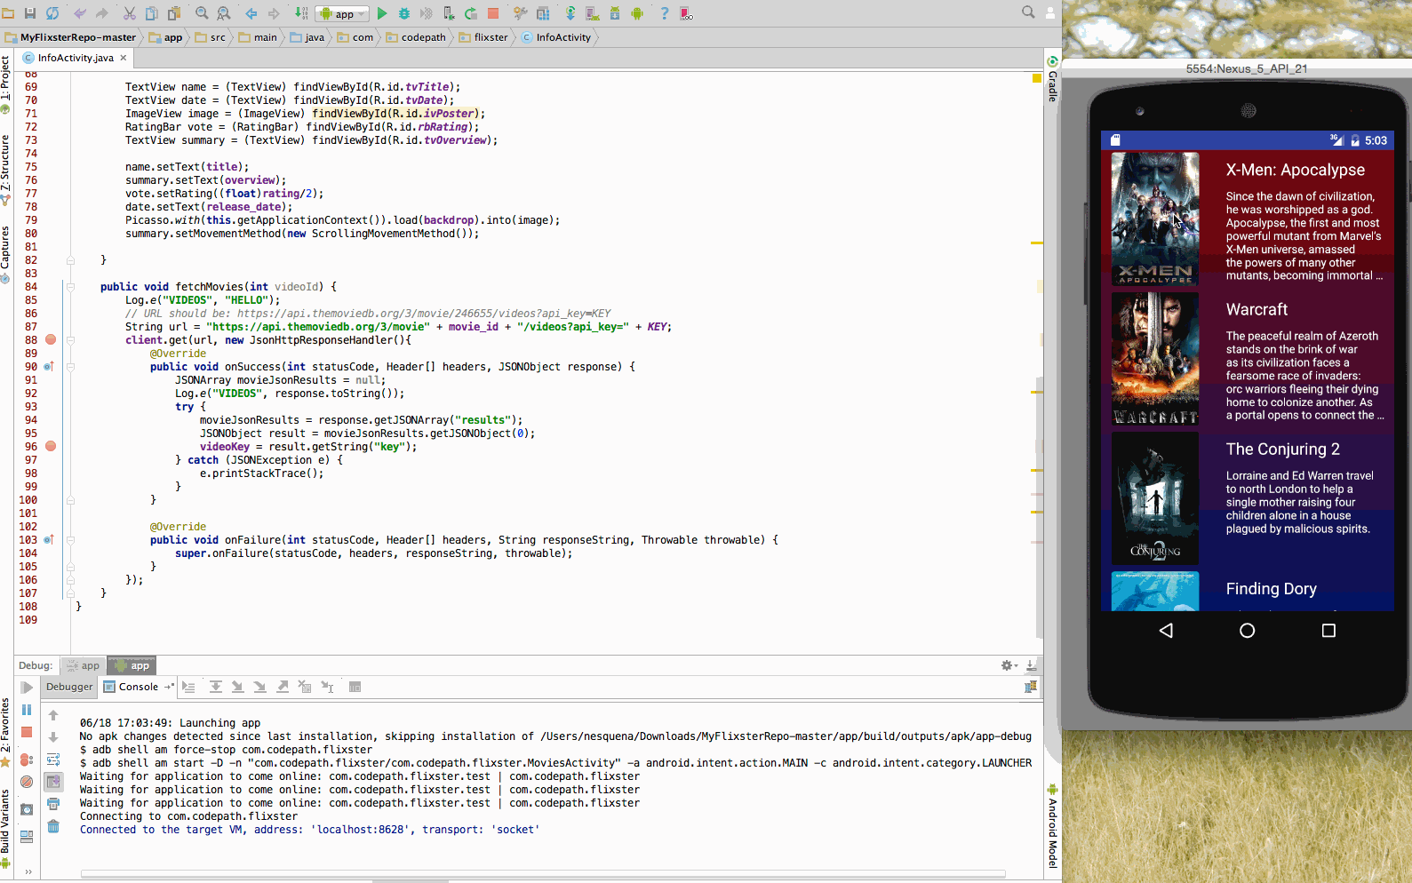Click the green Run app button
The height and width of the screenshot is (883, 1412).
tap(382, 13)
